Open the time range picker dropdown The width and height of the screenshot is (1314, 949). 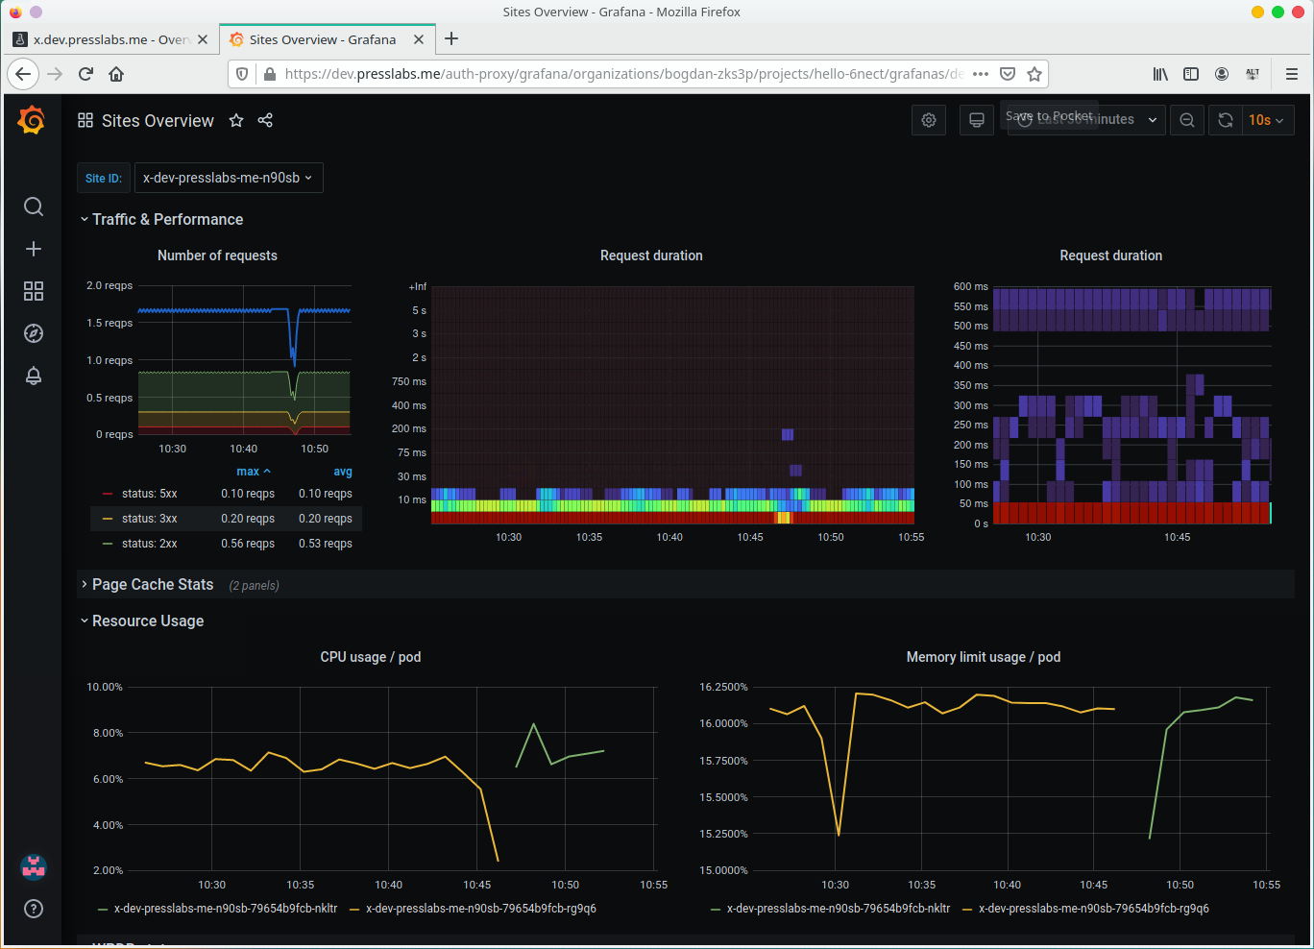pos(1086,120)
